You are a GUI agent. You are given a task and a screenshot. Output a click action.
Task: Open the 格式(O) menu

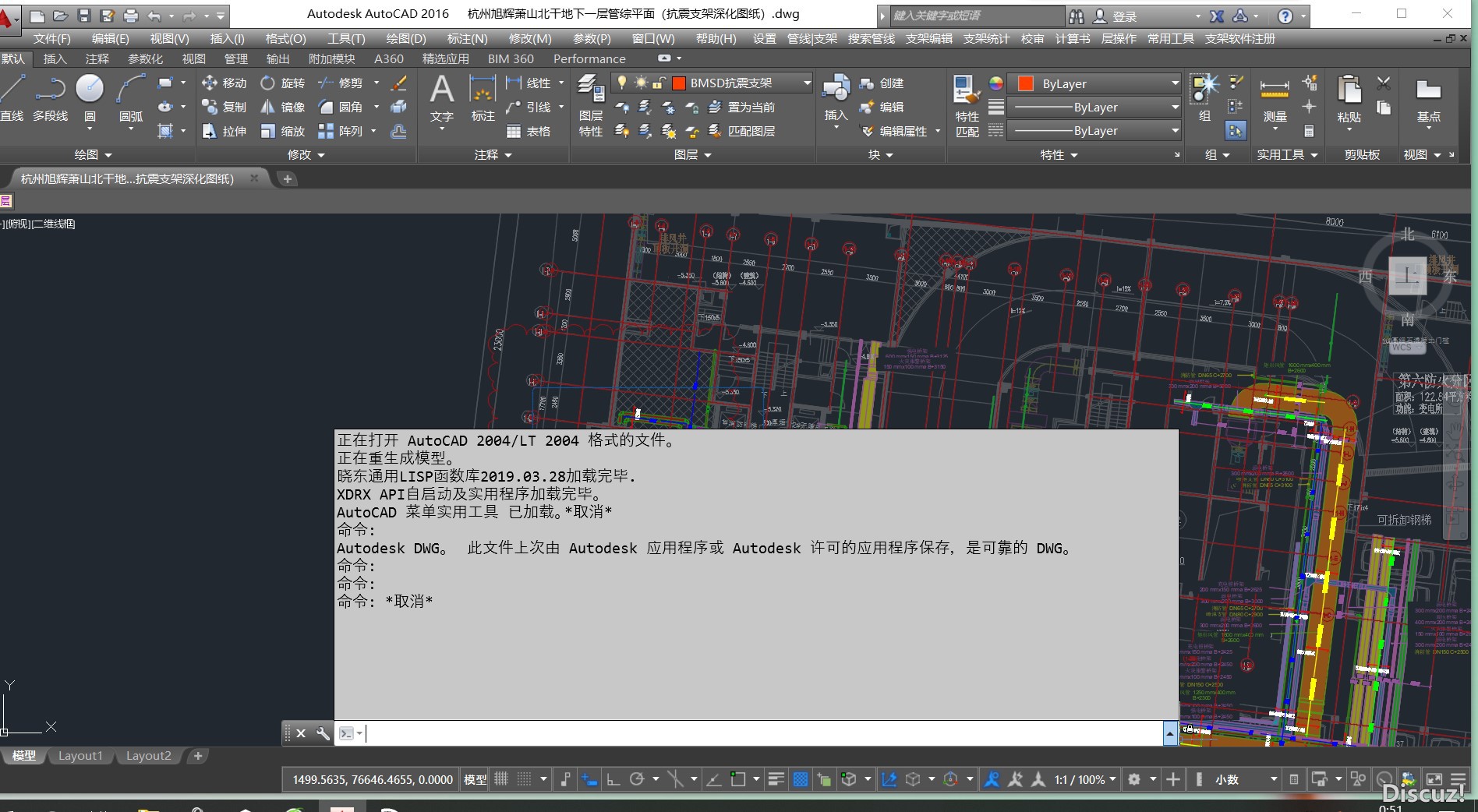(285, 38)
